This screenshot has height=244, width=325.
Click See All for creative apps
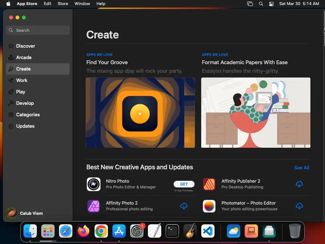tap(302, 168)
